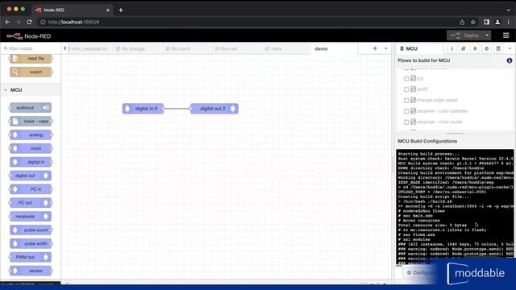The image size is (516, 290).
Task: Select the neopixels palette node
Action: (x=31, y=217)
